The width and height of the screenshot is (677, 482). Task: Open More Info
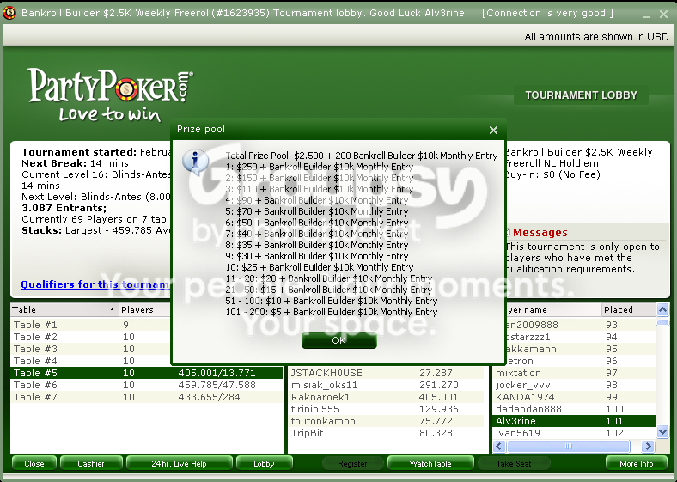636,463
